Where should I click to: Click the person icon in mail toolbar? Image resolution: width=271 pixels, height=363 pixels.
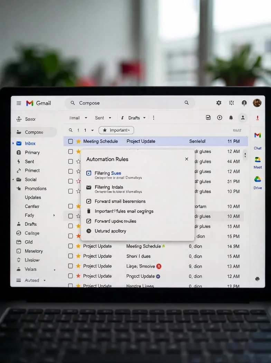pos(243,118)
